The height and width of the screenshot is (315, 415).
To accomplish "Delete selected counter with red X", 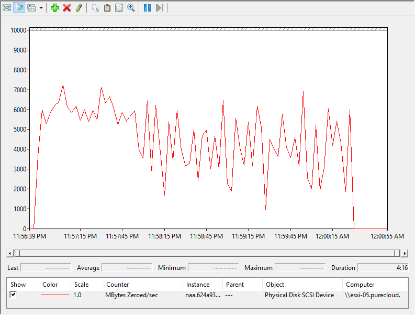I will coord(67,8).
